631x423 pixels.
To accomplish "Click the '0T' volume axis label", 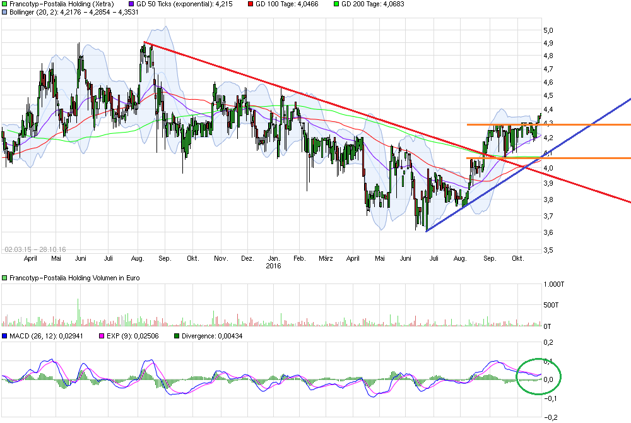I will 547,326.
